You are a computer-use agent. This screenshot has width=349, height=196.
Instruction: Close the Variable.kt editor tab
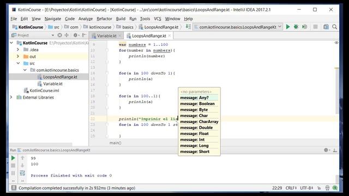coord(120,35)
